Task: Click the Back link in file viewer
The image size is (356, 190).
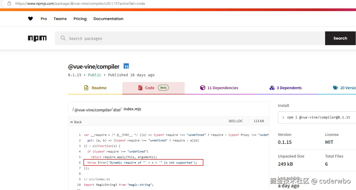Action: (76, 122)
